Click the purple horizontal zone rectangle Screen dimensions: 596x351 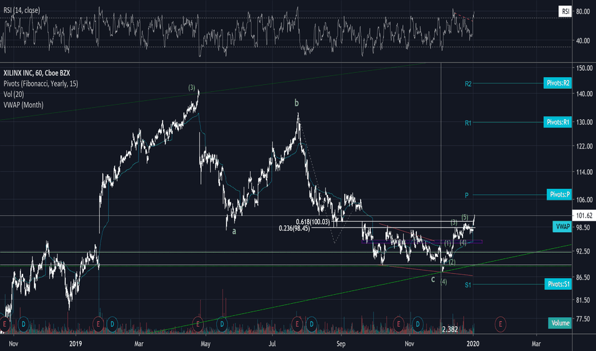click(422, 242)
